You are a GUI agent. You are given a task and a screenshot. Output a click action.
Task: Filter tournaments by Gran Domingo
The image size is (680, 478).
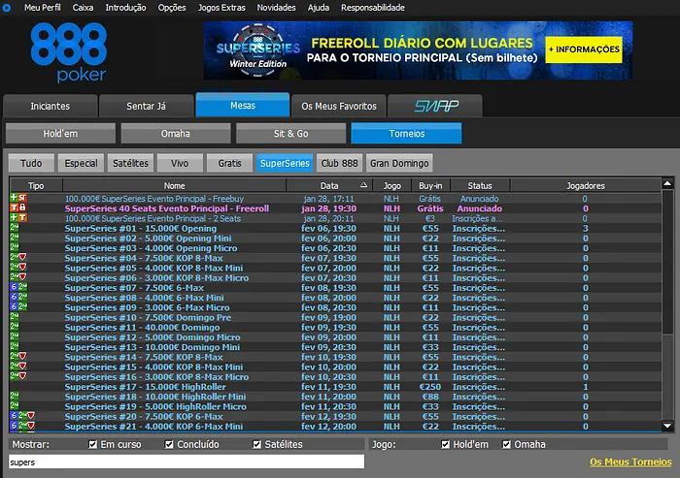coord(399,163)
